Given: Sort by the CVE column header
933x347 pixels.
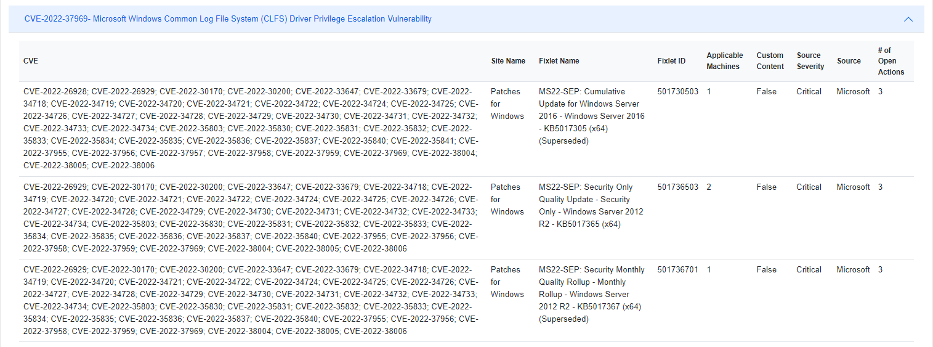Looking at the screenshot, I should [31, 61].
